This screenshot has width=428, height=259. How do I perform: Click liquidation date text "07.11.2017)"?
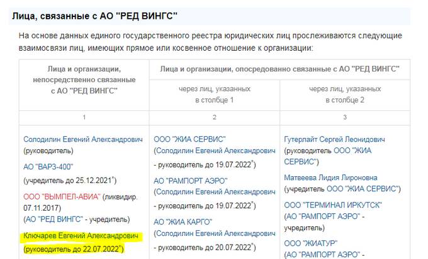click(42, 208)
